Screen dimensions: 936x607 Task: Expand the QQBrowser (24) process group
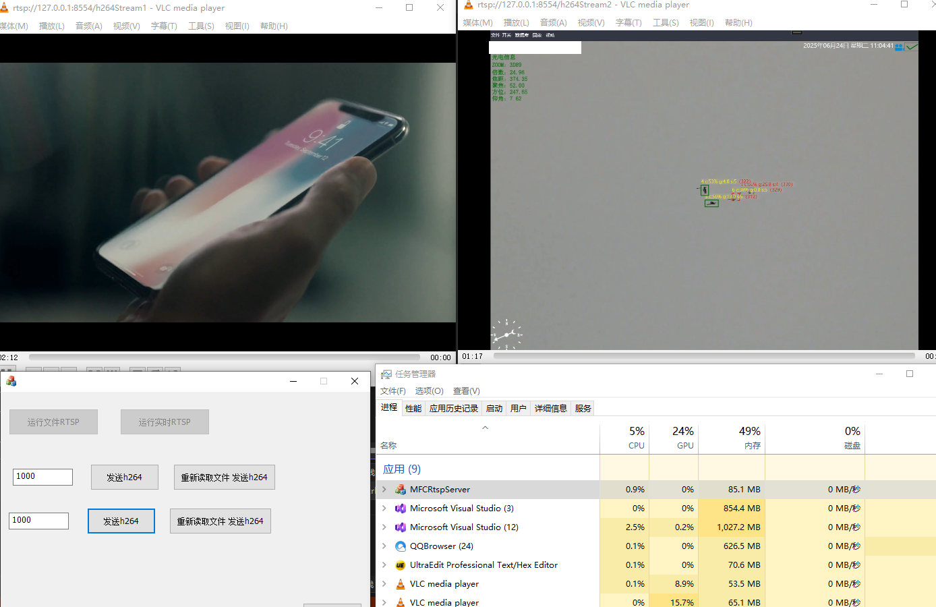pos(384,546)
